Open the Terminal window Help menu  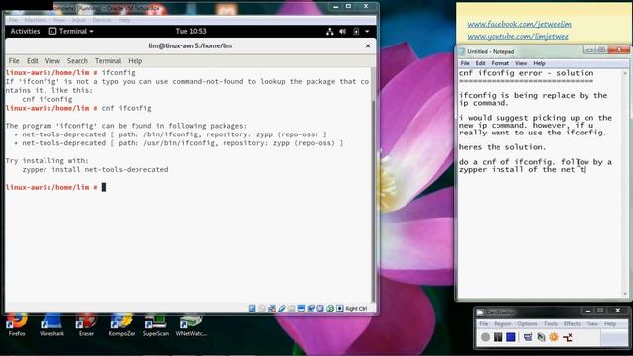(136, 61)
